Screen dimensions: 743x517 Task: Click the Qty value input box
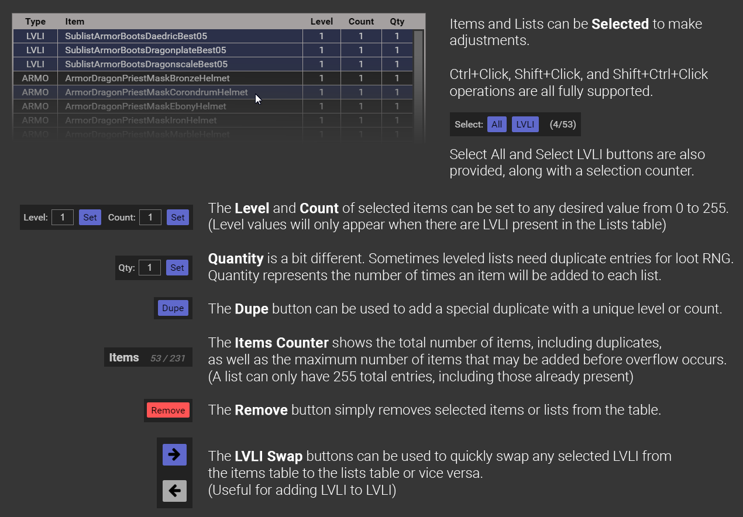[x=150, y=268]
